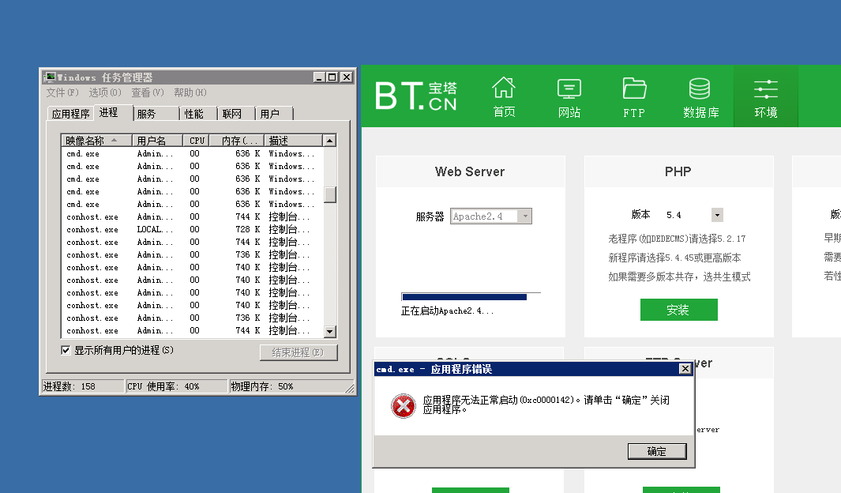Switch to the 应用程序 tab

(x=71, y=114)
